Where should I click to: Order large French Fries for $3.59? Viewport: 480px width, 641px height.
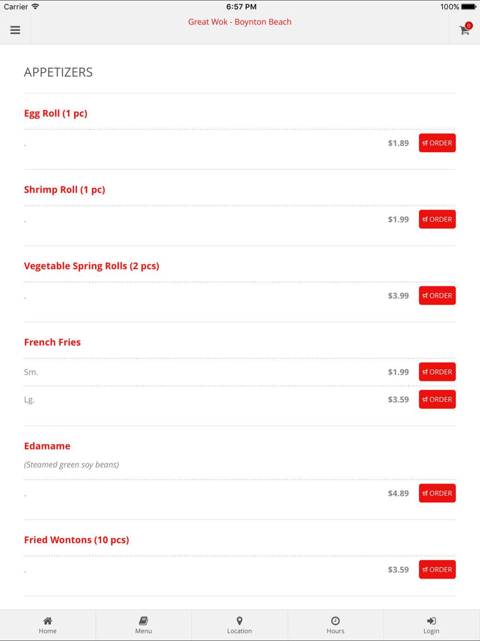[437, 400]
